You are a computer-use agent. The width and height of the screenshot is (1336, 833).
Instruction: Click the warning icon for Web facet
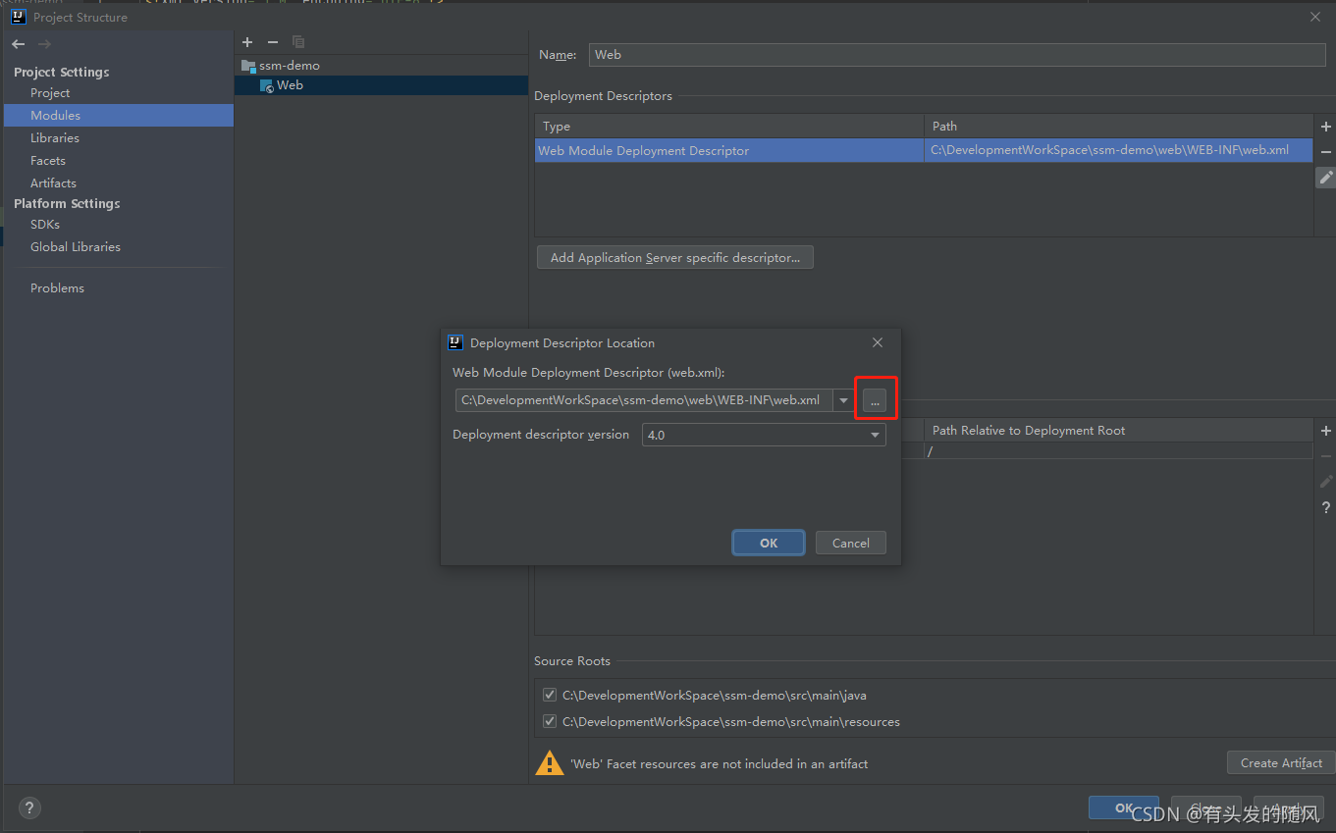[x=549, y=763]
